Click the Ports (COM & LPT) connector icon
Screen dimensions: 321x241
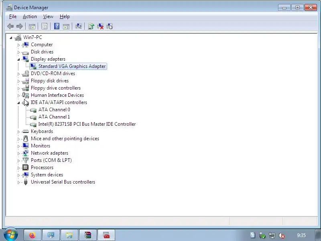coord(26,160)
